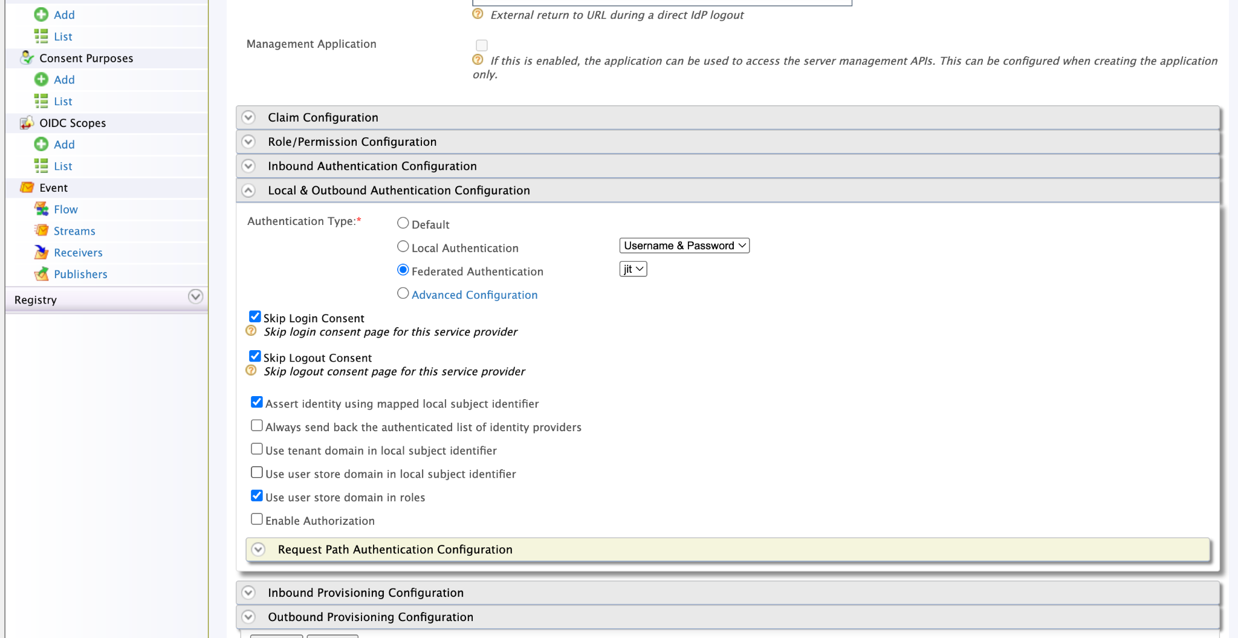The width and height of the screenshot is (1238, 638).
Task: Open the Advanced Configuration link
Action: [475, 295]
